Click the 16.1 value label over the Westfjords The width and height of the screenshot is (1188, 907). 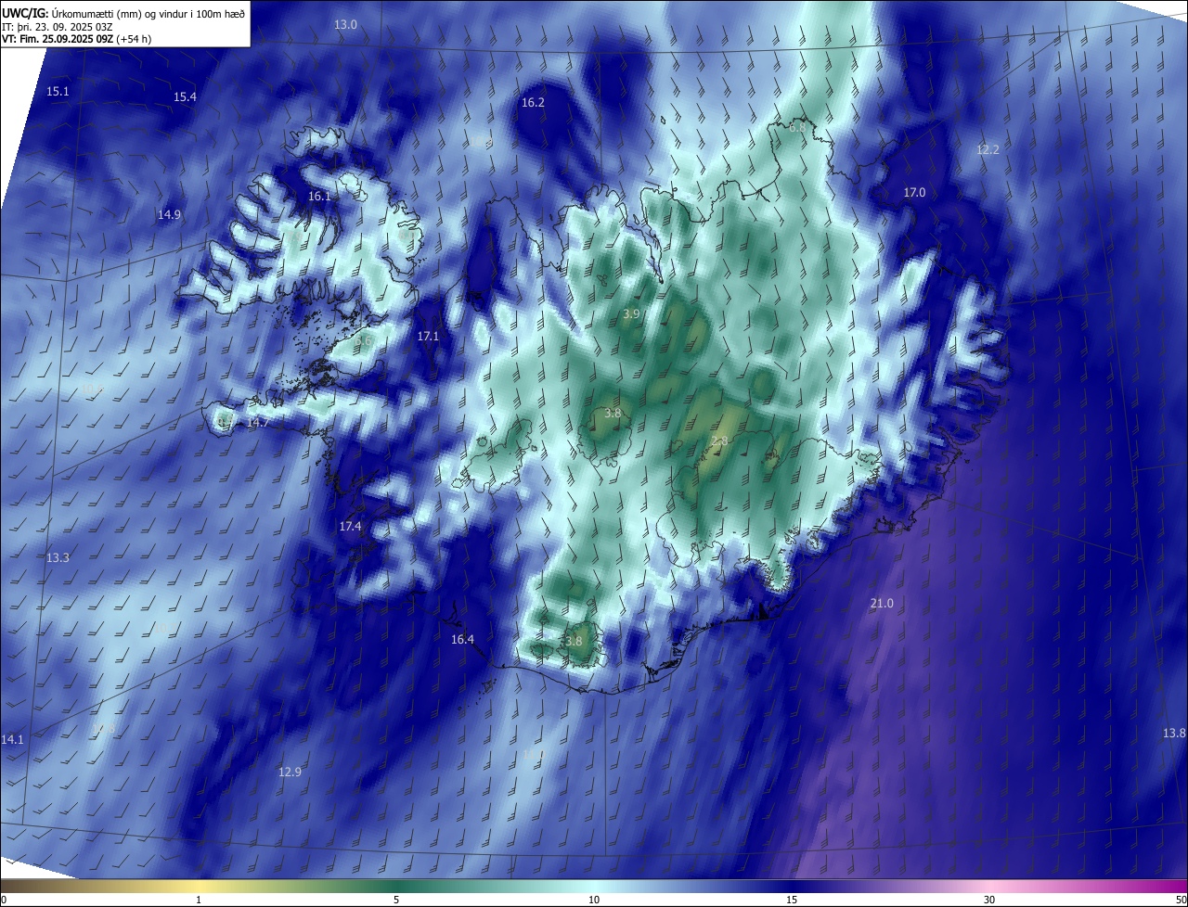(x=318, y=197)
